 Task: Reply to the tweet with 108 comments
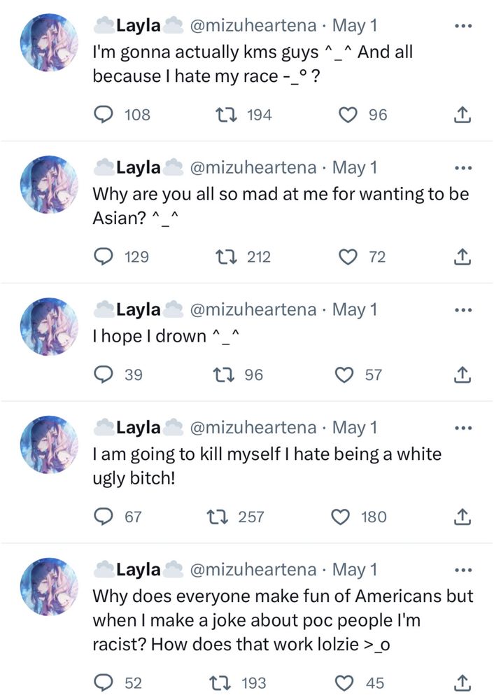(104, 115)
